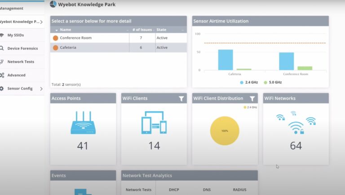Open Device Forensics menu item
Image resolution: width=345 pixels, height=195 pixels.
[x=22, y=48]
